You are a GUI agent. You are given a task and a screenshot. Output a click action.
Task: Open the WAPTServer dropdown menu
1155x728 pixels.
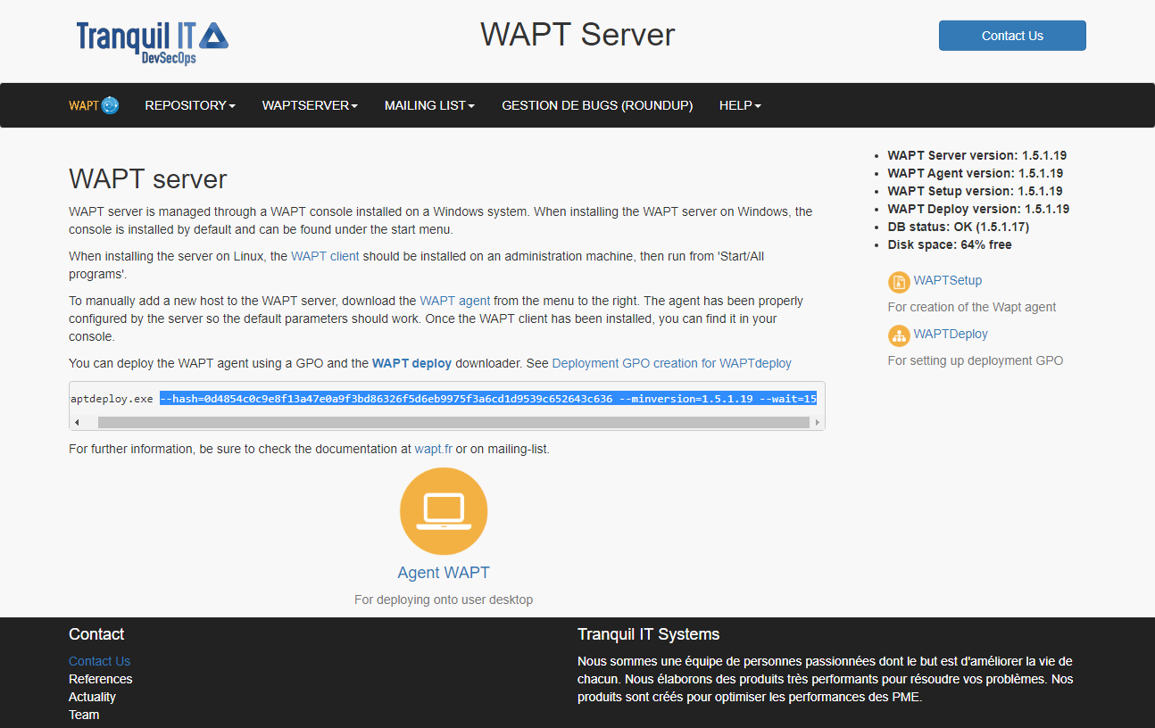click(x=310, y=105)
